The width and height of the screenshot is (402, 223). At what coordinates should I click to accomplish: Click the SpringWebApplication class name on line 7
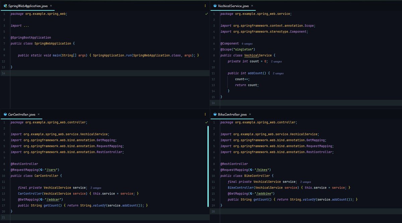(53, 44)
